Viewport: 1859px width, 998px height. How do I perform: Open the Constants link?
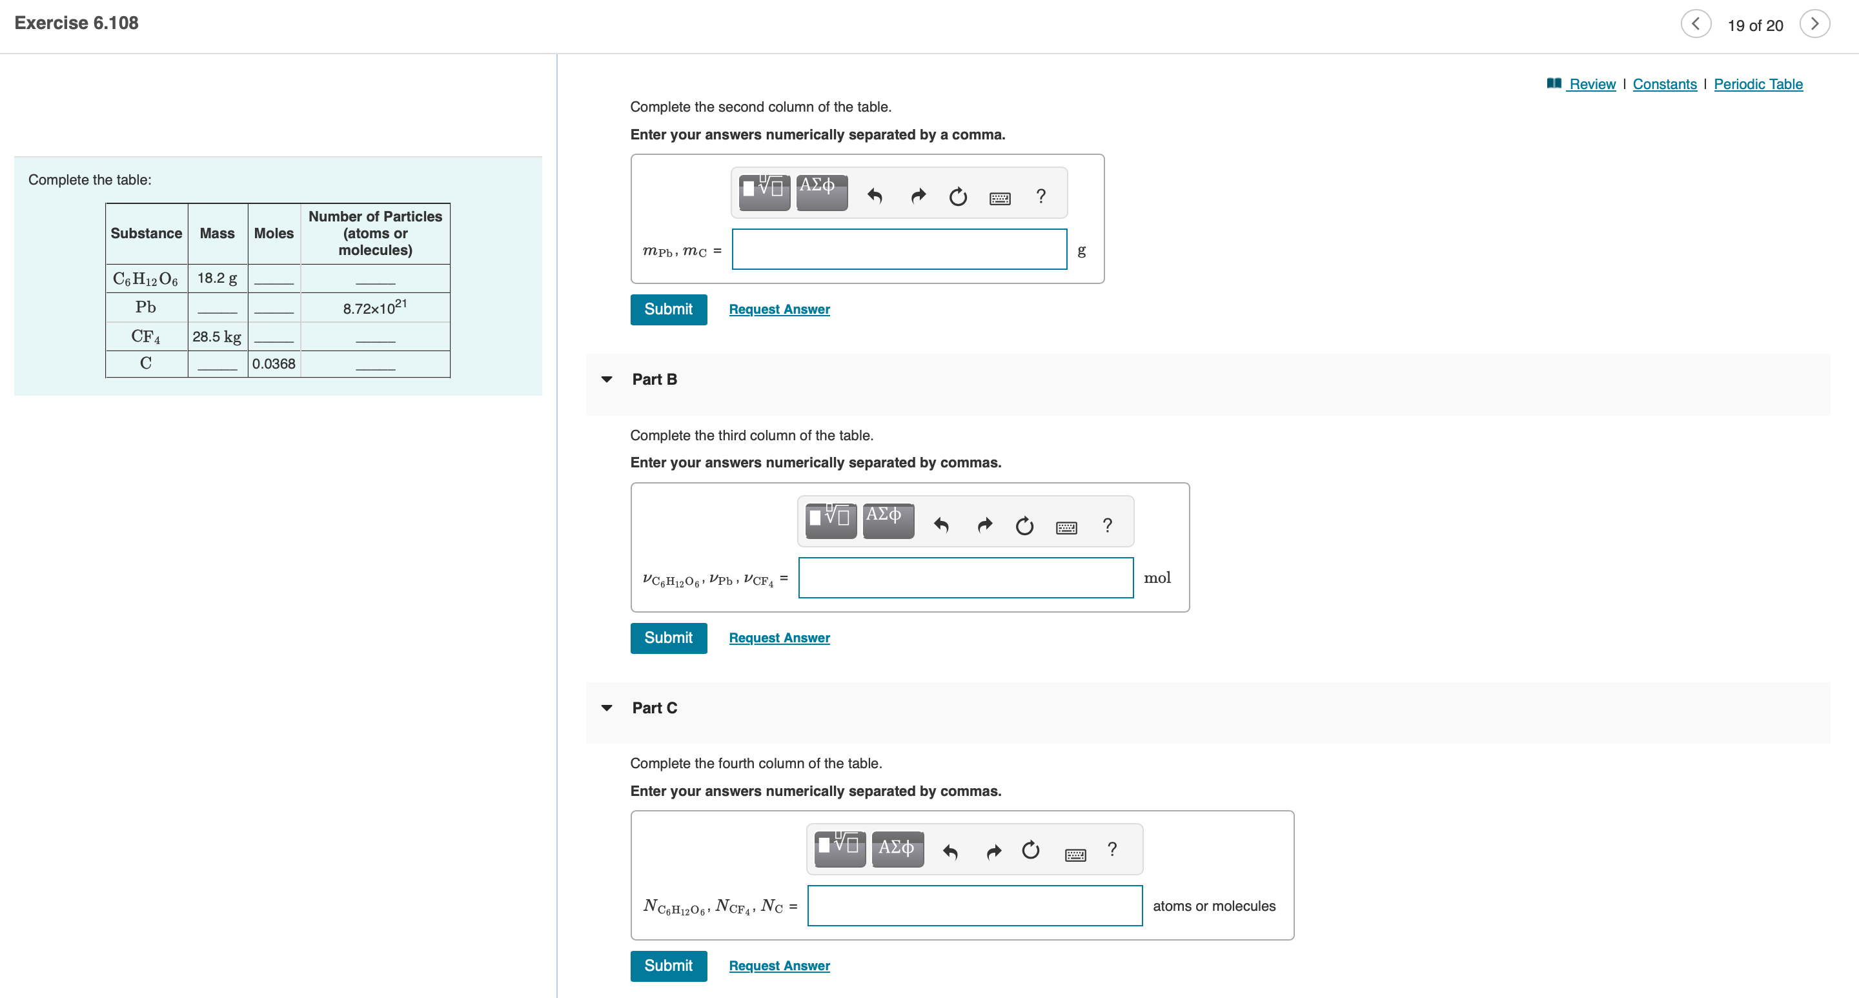pos(1664,85)
